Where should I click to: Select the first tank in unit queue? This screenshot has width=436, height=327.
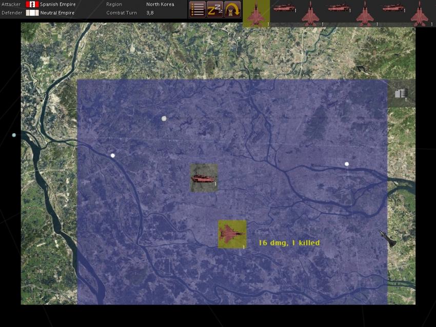(x=283, y=9)
